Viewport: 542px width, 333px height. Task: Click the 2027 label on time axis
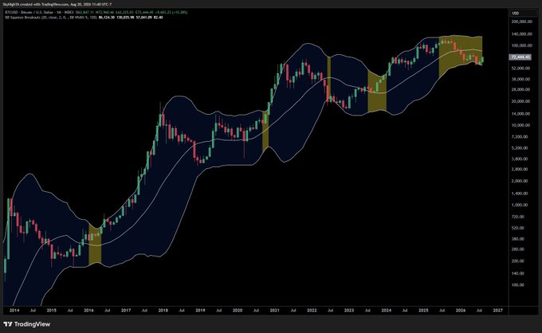coord(497,310)
